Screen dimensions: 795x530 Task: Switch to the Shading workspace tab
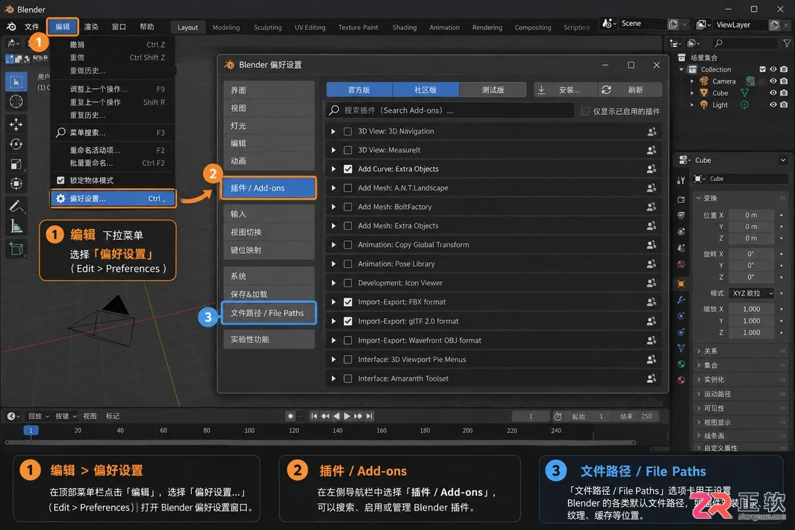[404, 28]
